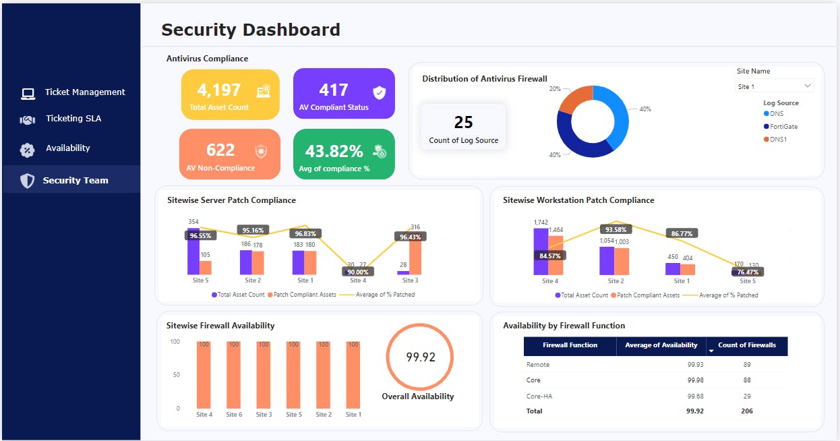The height and width of the screenshot is (441, 840).
Task: Sort table by Average of Availability header
Action: (x=661, y=345)
